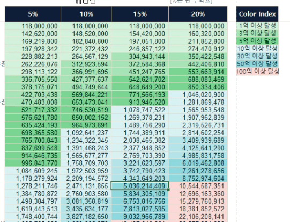Select the 10% column header
The height and width of the screenshot is (222, 290).
(x=86, y=14)
